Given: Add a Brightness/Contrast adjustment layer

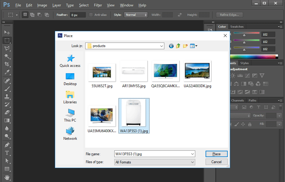Looking at the screenshot, I should [233, 75].
